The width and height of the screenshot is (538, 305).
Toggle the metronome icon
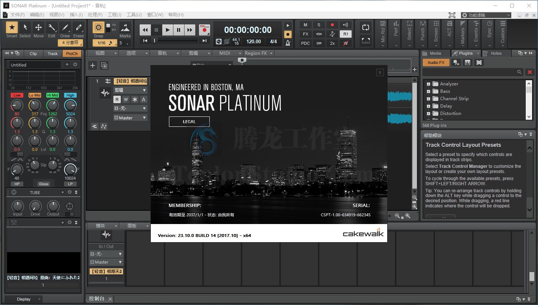tap(288, 43)
